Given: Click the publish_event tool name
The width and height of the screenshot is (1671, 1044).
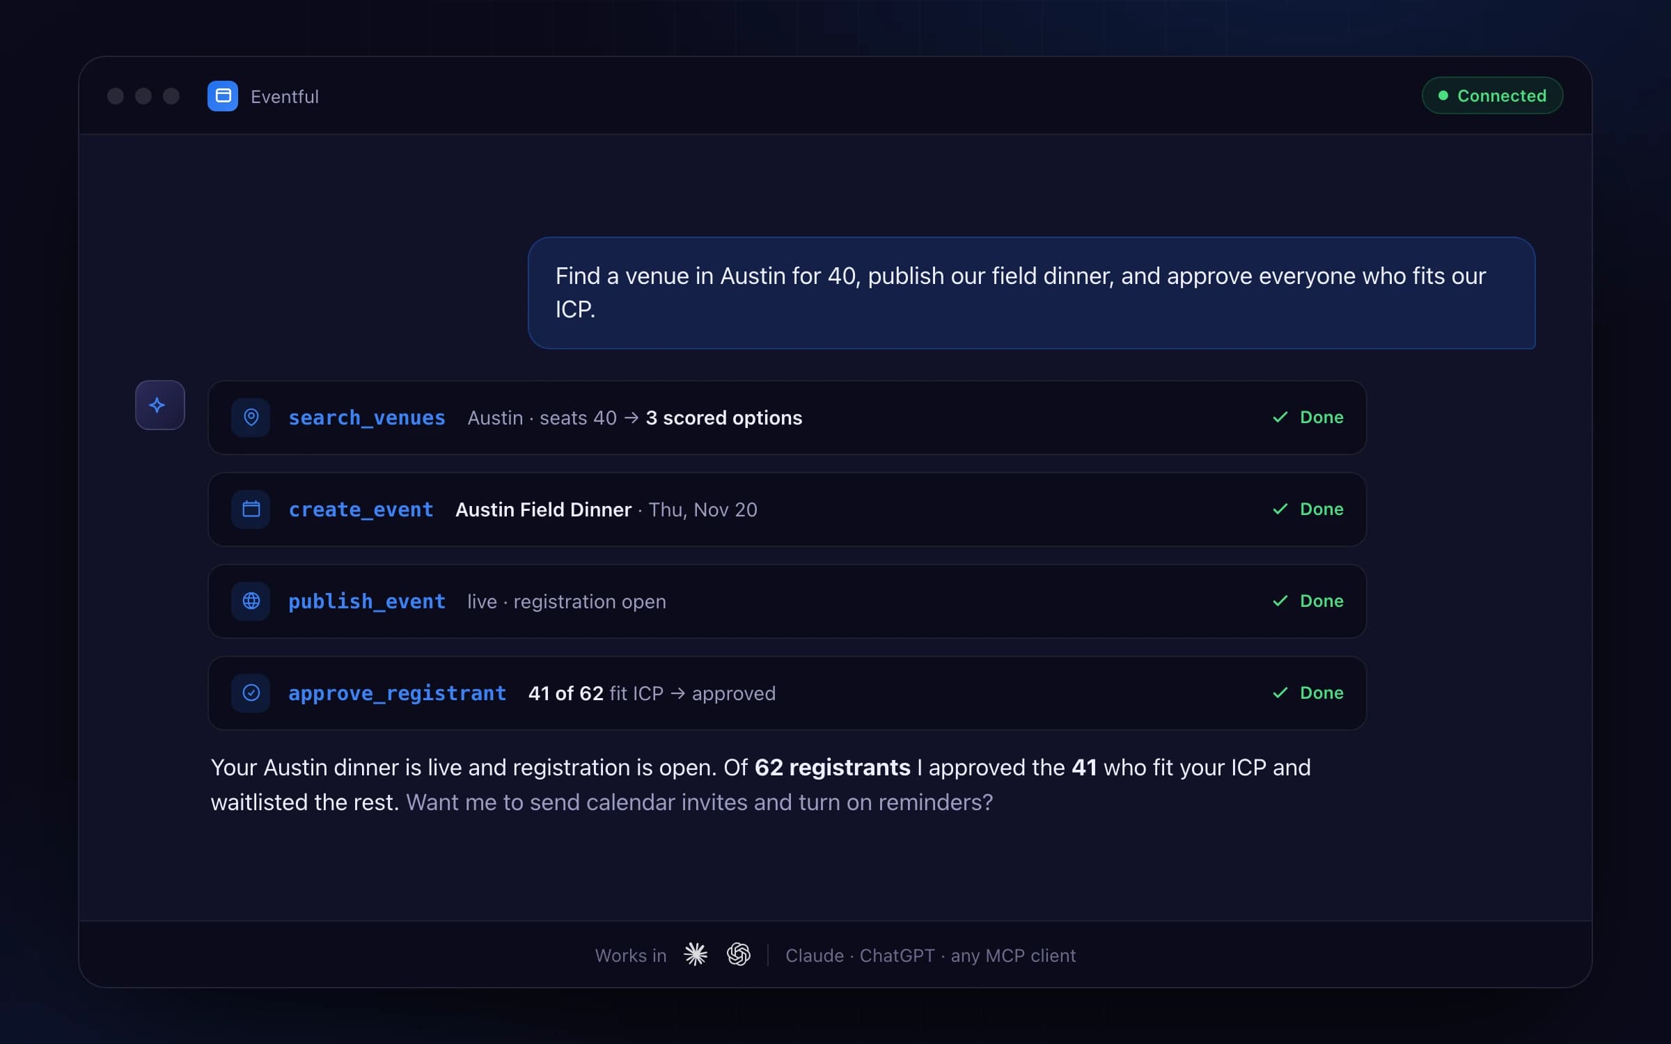Looking at the screenshot, I should (x=367, y=601).
